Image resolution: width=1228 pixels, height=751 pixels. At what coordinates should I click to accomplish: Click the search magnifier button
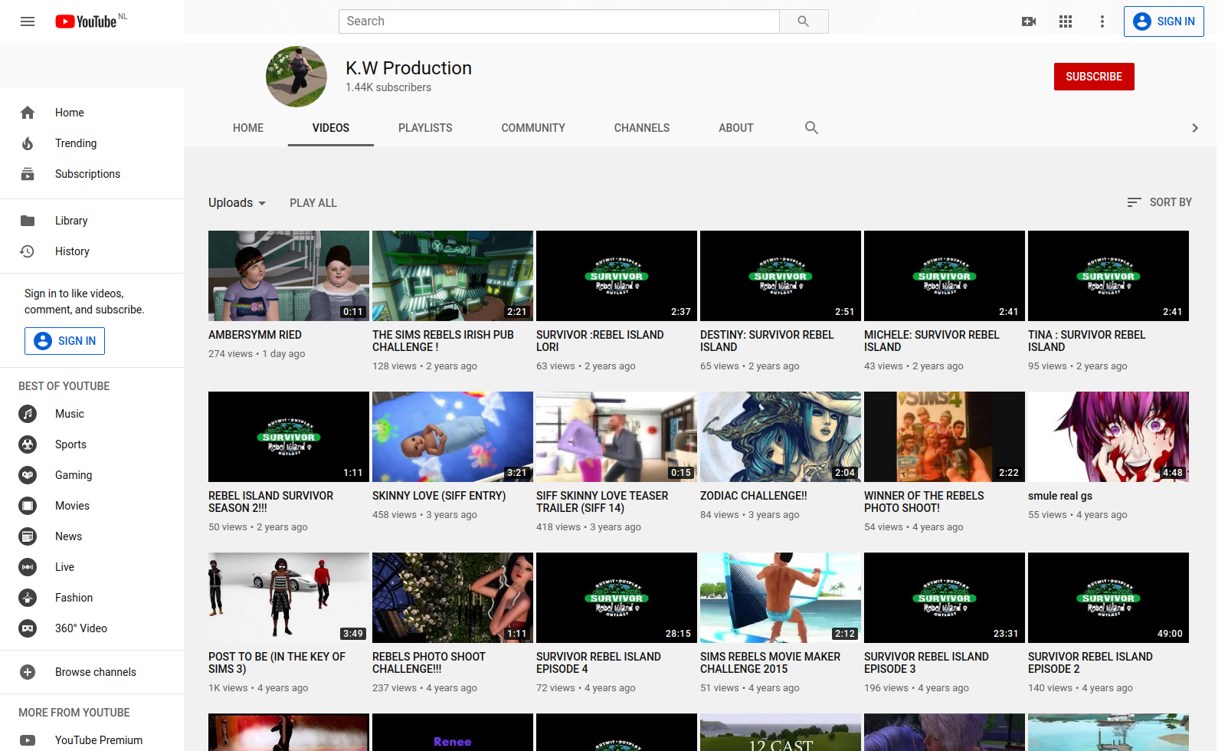[x=804, y=21]
